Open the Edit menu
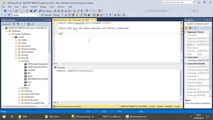The image size is (213, 120). (x=10, y=7)
